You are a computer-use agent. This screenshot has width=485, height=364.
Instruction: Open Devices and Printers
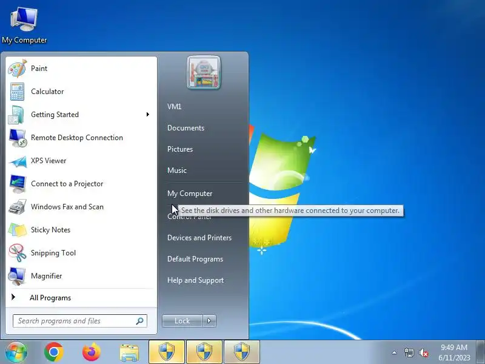199,238
